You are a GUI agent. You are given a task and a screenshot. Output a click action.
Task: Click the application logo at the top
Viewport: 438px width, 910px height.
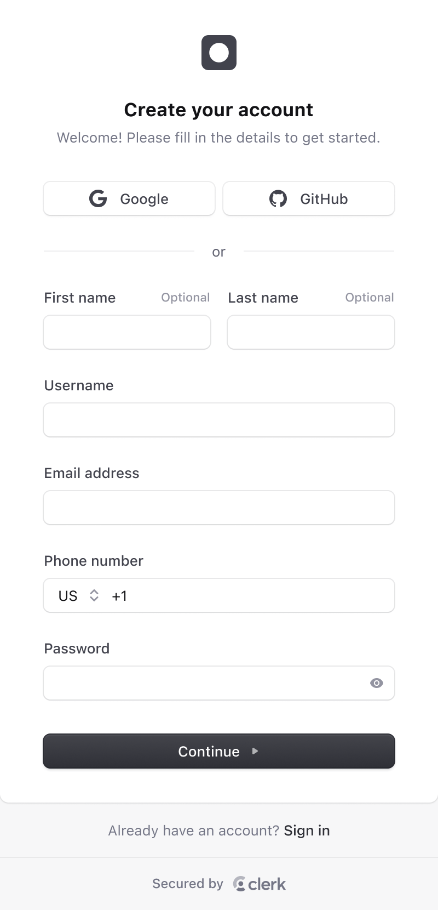coord(219,53)
